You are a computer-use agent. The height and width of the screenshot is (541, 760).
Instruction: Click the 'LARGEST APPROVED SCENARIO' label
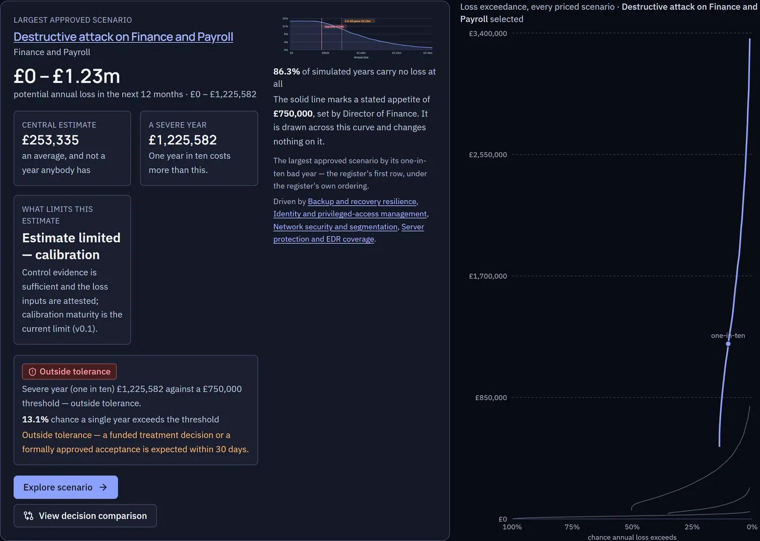point(73,20)
